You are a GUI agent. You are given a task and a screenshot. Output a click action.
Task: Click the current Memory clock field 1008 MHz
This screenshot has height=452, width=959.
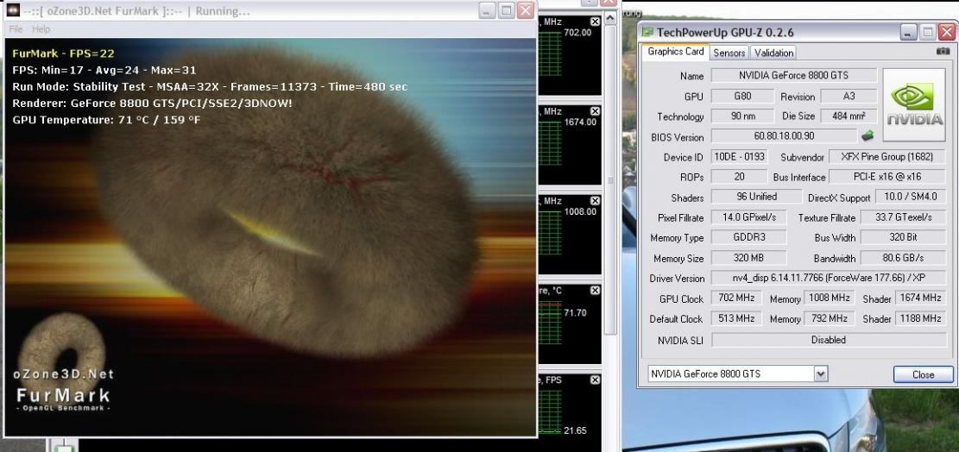pos(829,298)
